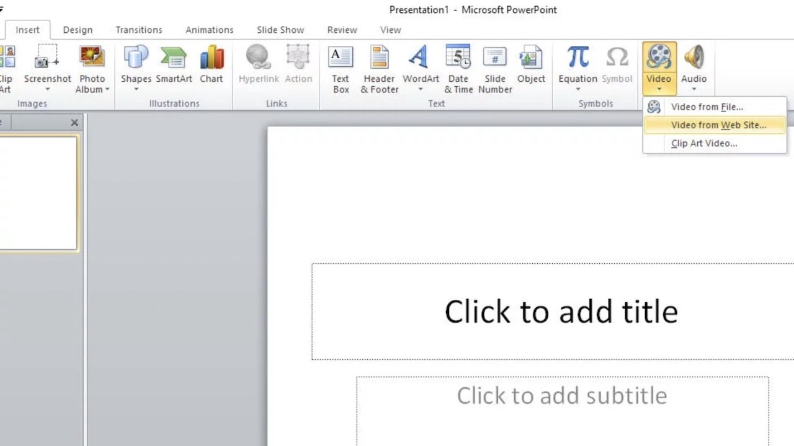Collapse the Video dropdown arrow

coord(659,90)
